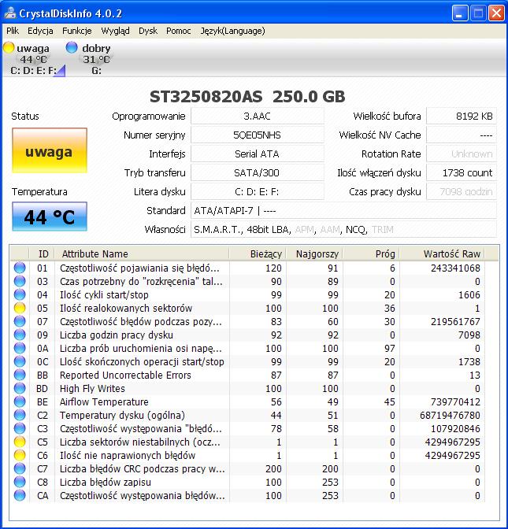Image resolution: width=508 pixels, height=529 pixels.
Task: Click yellow orb for realokowanych sektorów row
Action: point(20,308)
